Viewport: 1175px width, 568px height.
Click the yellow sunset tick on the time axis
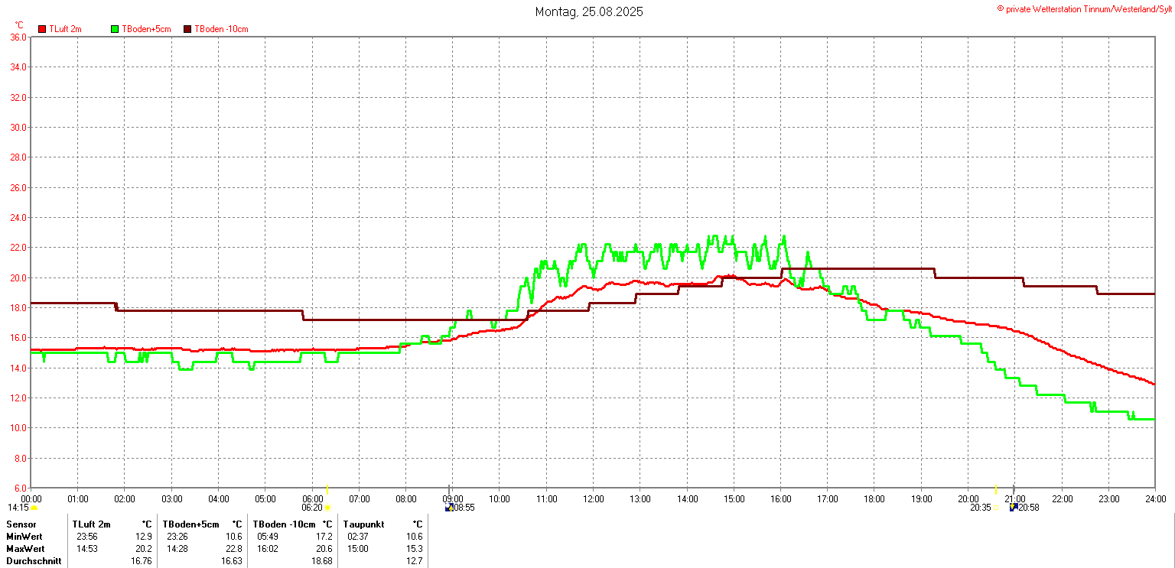996,490
